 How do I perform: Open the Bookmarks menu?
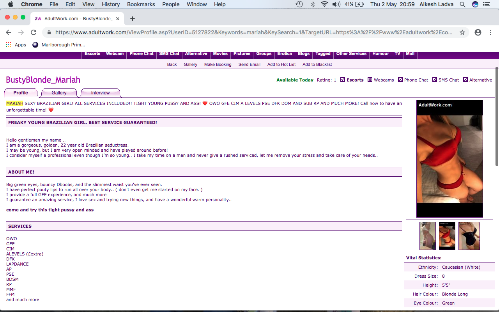(x=141, y=4)
